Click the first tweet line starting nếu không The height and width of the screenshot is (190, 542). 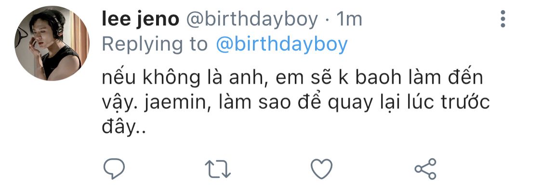coord(292,78)
